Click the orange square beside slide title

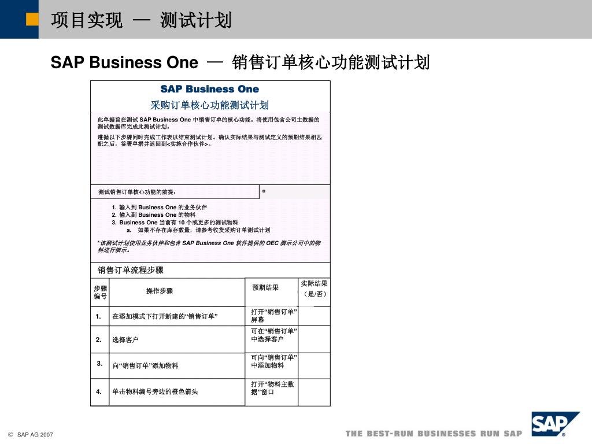tap(32, 19)
